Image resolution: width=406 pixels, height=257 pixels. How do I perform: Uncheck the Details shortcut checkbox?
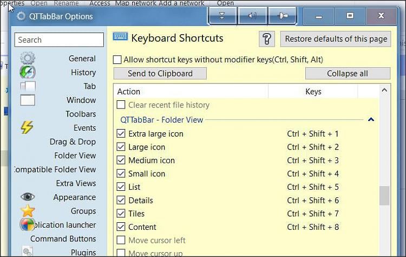coord(121,200)
